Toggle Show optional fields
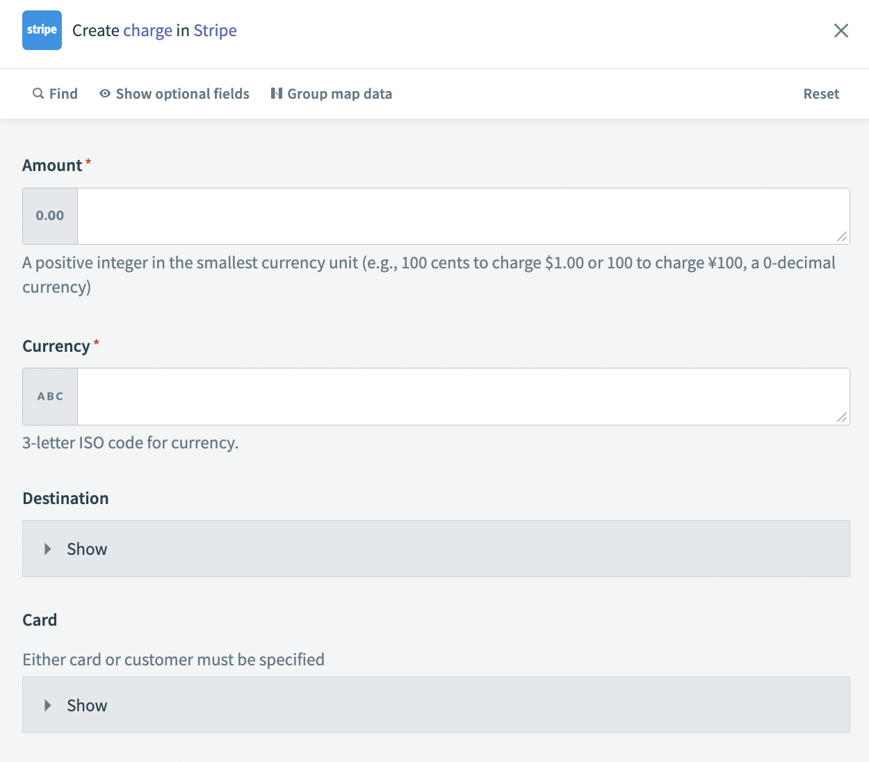The width and height of the screenshot is (869, 762). (x=182, y=94)
